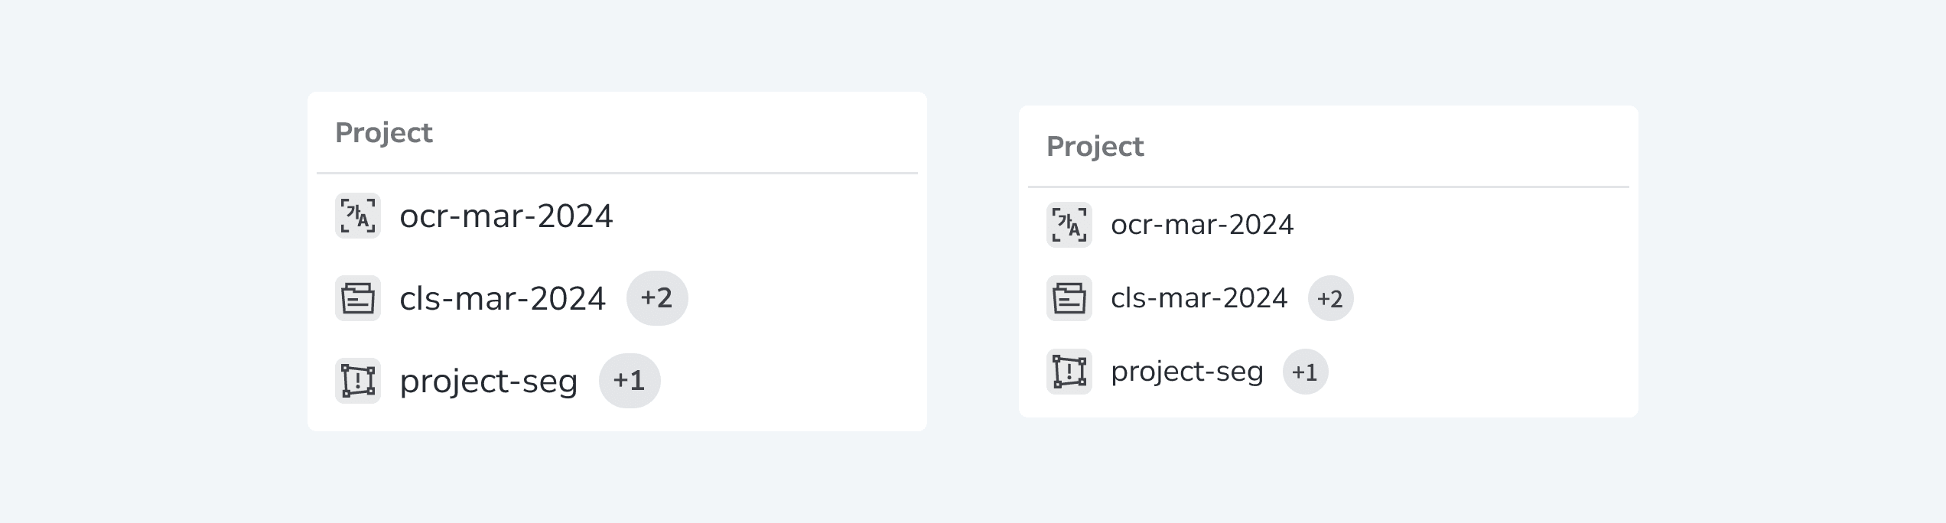Image resolution: width=1946 pixels, height=523 pixels.
Task: Expand the +1 badge in the larger panel
Action: (x=630, y=381)
